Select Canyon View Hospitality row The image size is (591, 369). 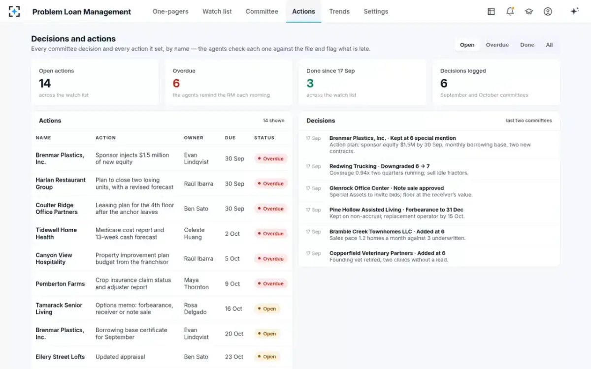pyautogui.click(x=162, y=259)
